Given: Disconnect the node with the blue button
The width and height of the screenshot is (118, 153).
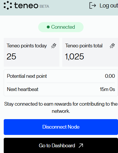Looking at the screenshot, I should (x=61, y=127).
